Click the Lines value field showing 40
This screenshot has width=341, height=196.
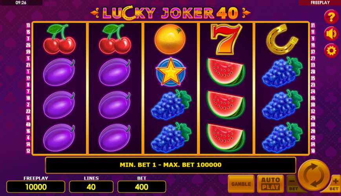[x=91, y=187]
